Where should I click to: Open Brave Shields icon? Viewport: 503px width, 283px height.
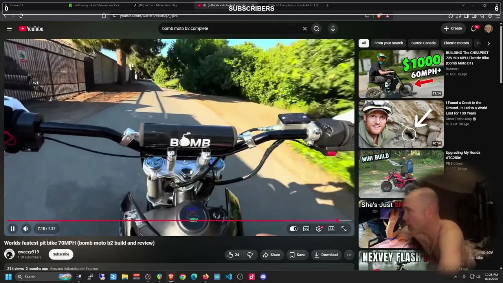[378, 16]
